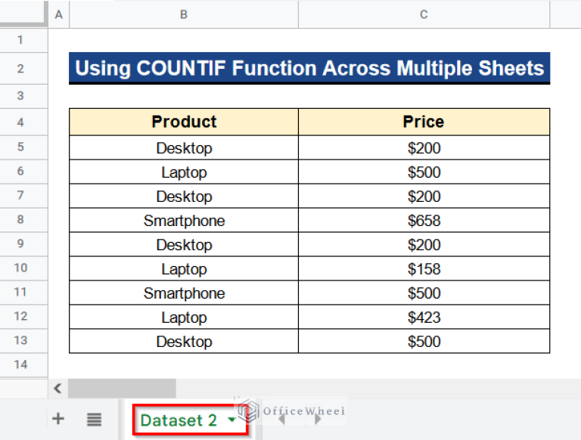Screen dimensions: 581x440
Task: Select row 13 header
Action: (20, 341)
